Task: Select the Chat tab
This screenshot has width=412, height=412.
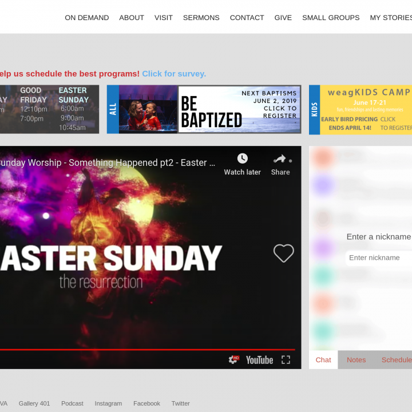Action: pyautogui.click(x=323, y=360)
